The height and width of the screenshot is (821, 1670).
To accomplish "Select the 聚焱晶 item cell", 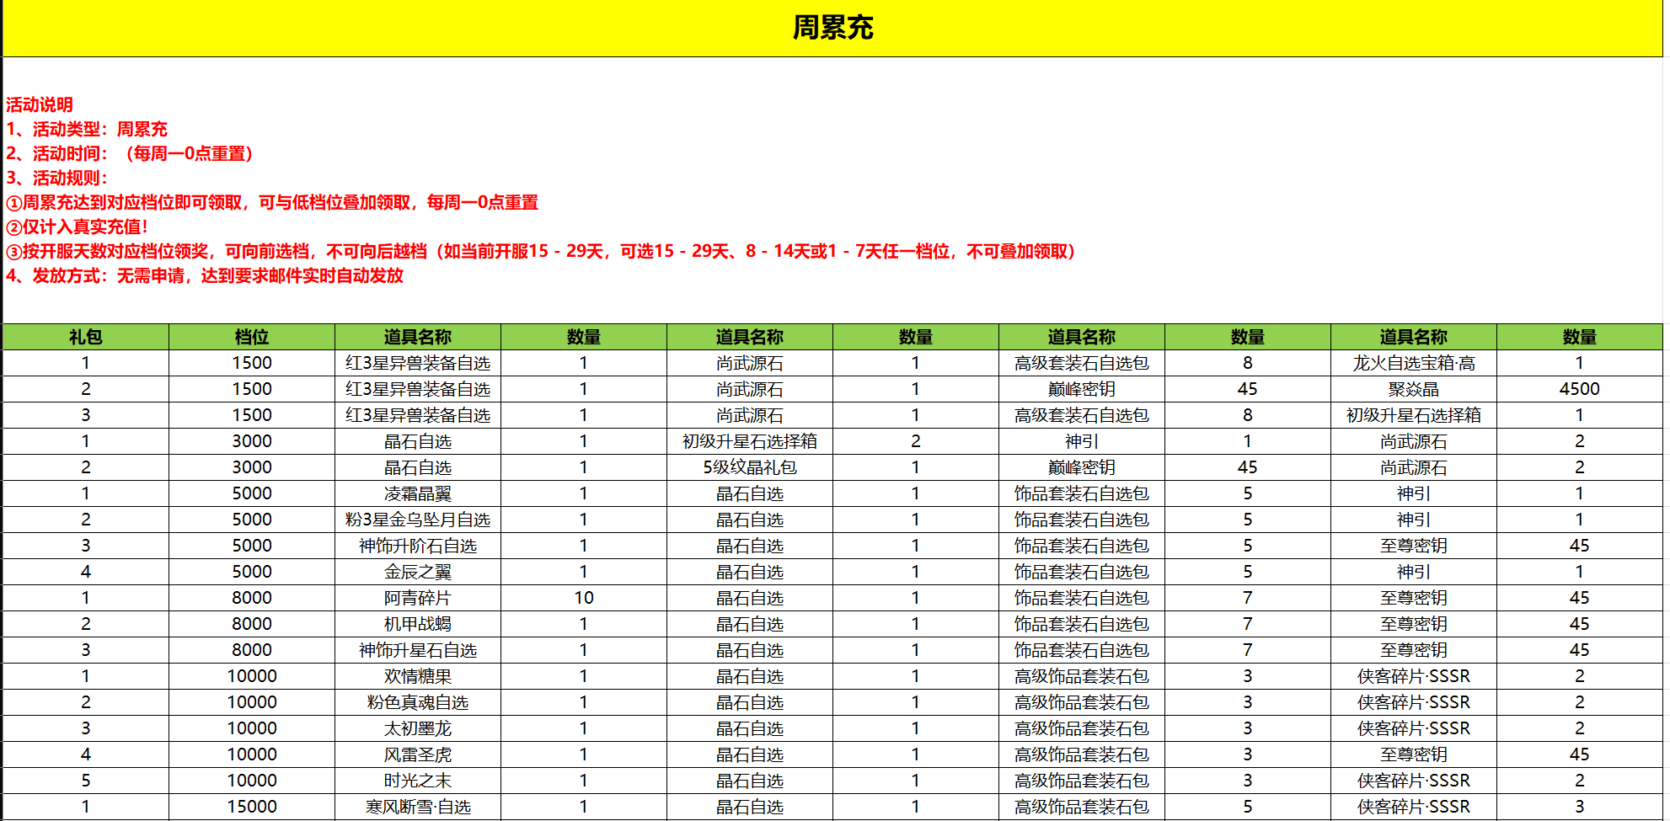I will pos(1413,389).
